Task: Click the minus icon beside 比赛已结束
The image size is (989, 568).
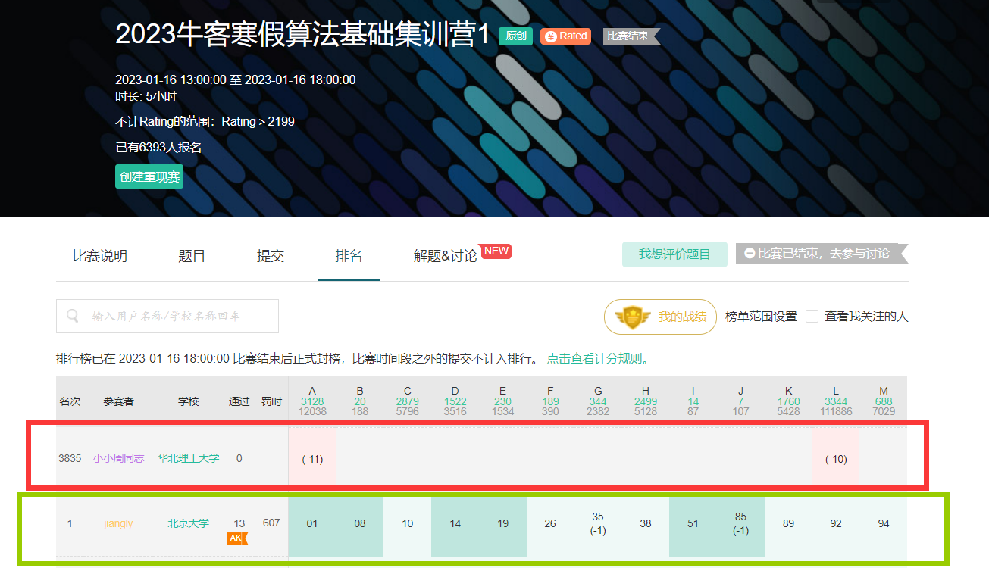Action: tap(750, 254)
